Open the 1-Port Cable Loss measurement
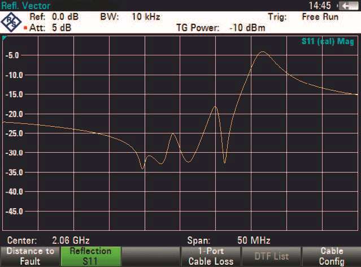Screen dimensions: 361x267 (211, 257)
